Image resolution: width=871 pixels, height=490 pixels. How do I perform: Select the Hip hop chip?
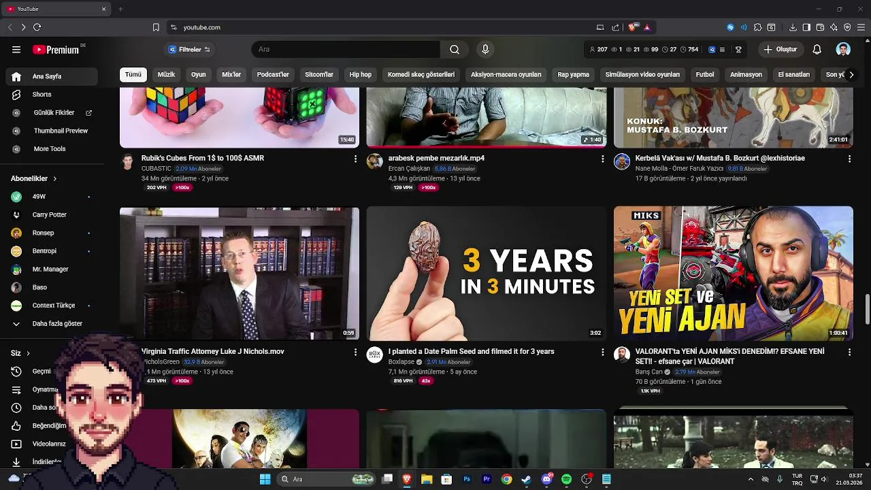(x=361, y=75)
